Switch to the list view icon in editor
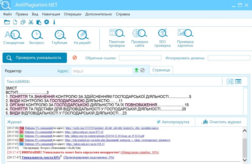 238,81
